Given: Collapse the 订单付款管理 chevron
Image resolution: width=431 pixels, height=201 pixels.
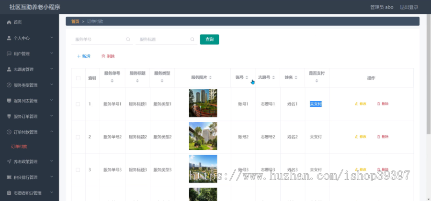Looking at the screenshot, I should pos(52,132).
